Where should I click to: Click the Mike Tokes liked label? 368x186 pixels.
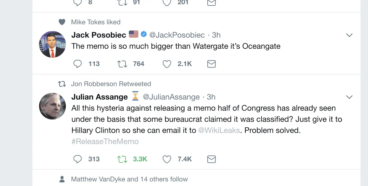pos(96,22)
